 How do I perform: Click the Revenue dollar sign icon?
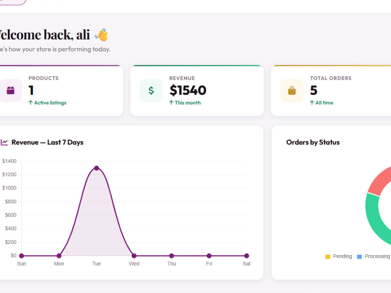[151, 91]
